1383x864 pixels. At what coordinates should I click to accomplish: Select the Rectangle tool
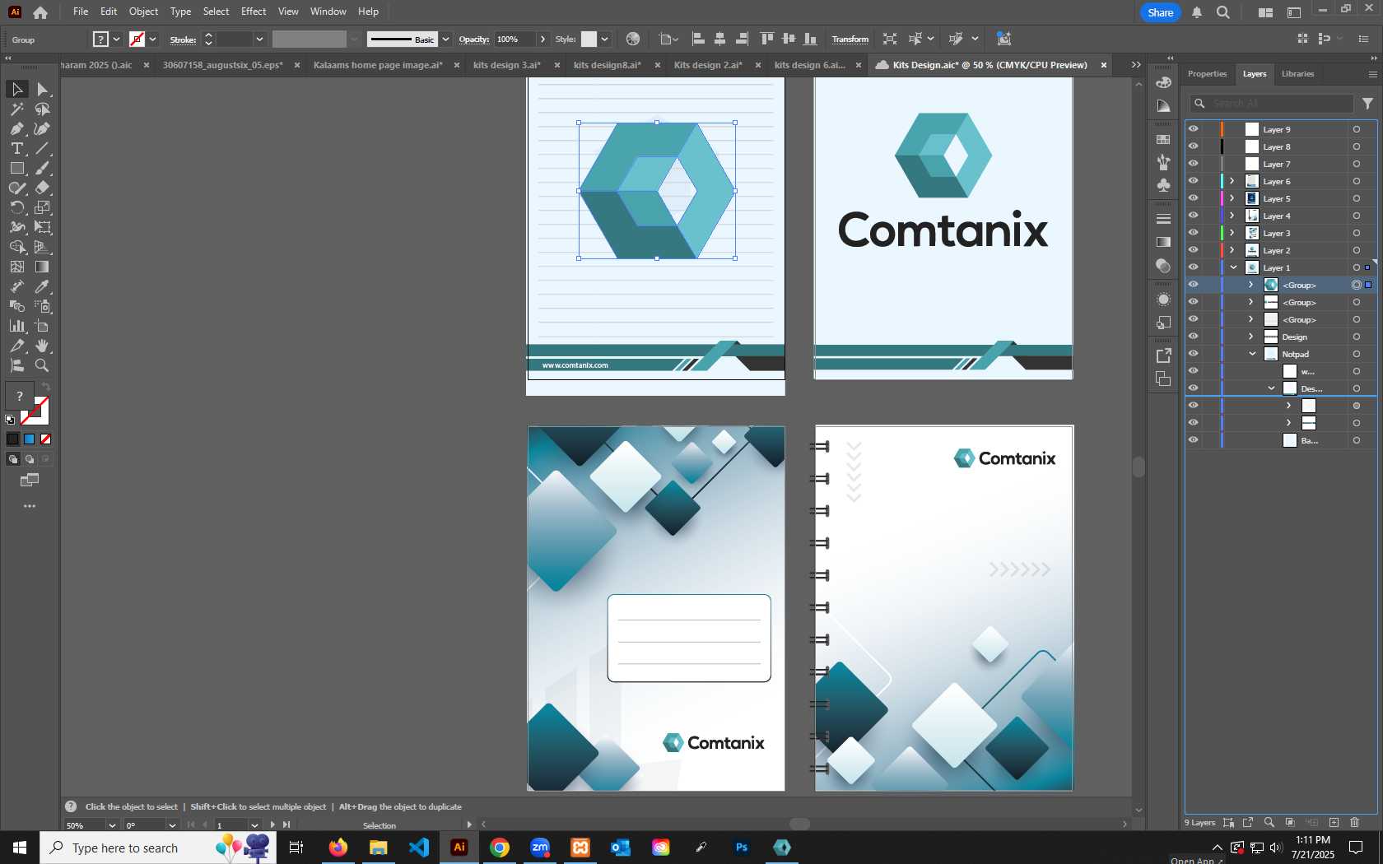click(x=16, y=168)
